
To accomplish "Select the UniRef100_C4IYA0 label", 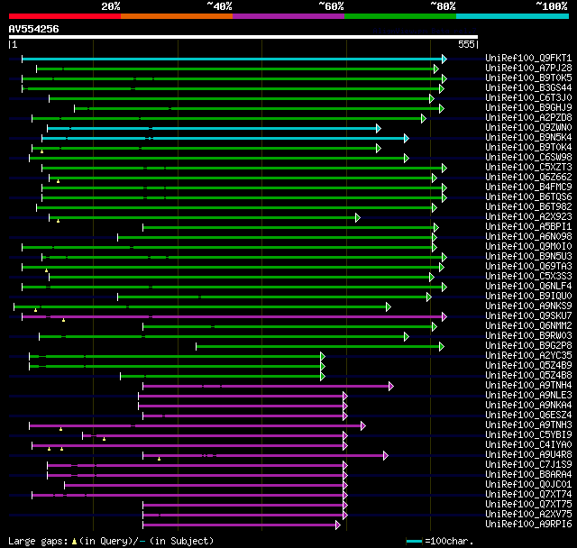I will tap(528, 445).
